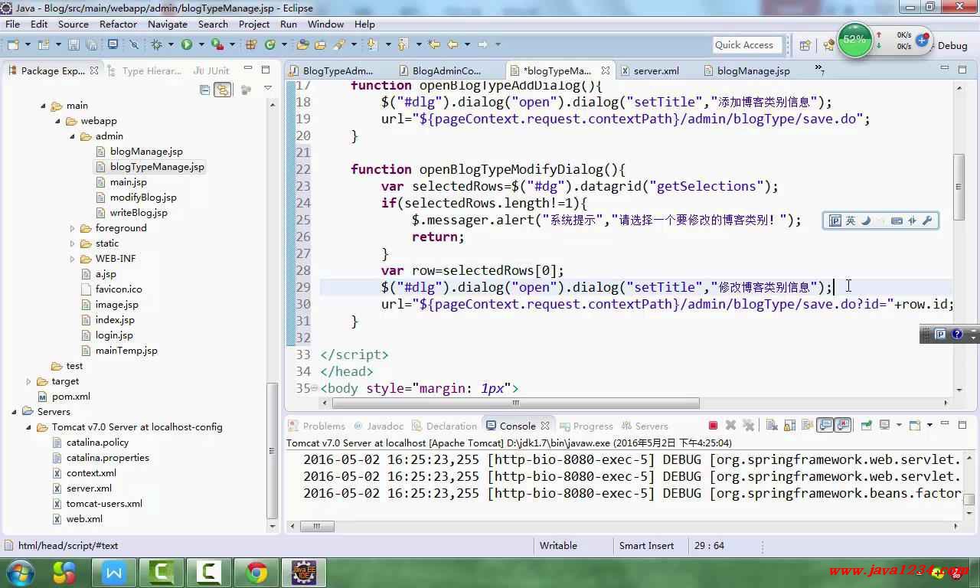This screenshot has height=588, width=980.
Task: Click the Windows Start button
Action: [x=20, y=572]
